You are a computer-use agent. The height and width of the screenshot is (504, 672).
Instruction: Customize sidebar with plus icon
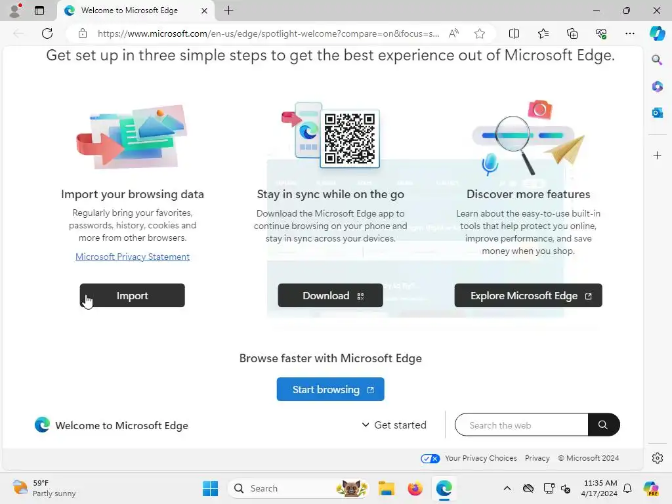(657, 155)
